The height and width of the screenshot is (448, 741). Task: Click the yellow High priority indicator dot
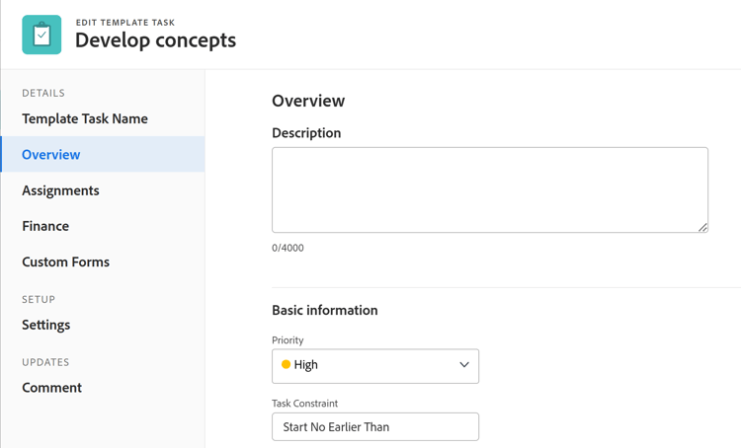tap(287, 365)
